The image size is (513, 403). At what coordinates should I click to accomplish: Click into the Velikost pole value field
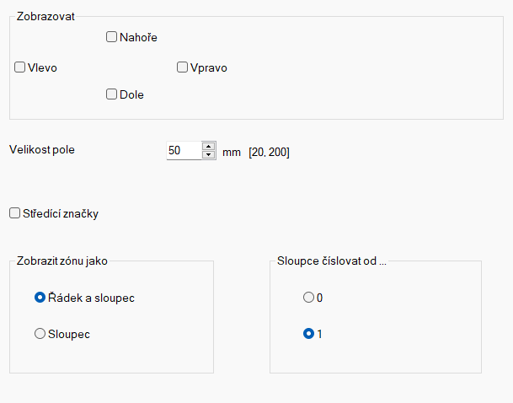pos(184,151)
